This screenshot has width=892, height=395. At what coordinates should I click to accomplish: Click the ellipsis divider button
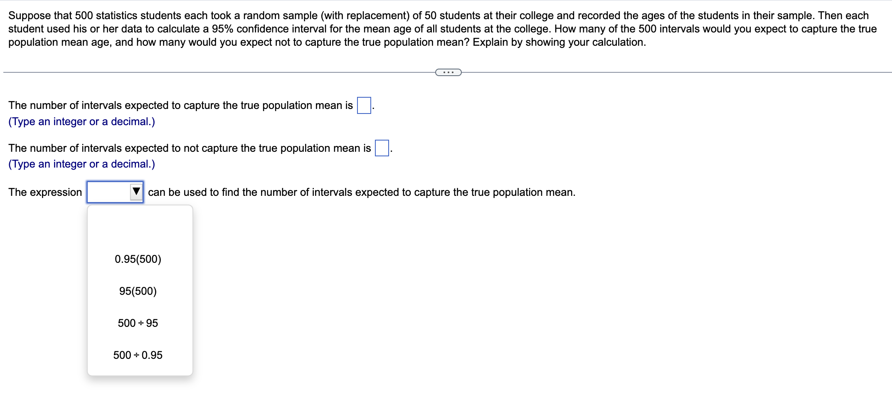point(448,72)
